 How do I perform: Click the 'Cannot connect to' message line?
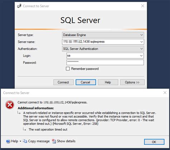52,102
